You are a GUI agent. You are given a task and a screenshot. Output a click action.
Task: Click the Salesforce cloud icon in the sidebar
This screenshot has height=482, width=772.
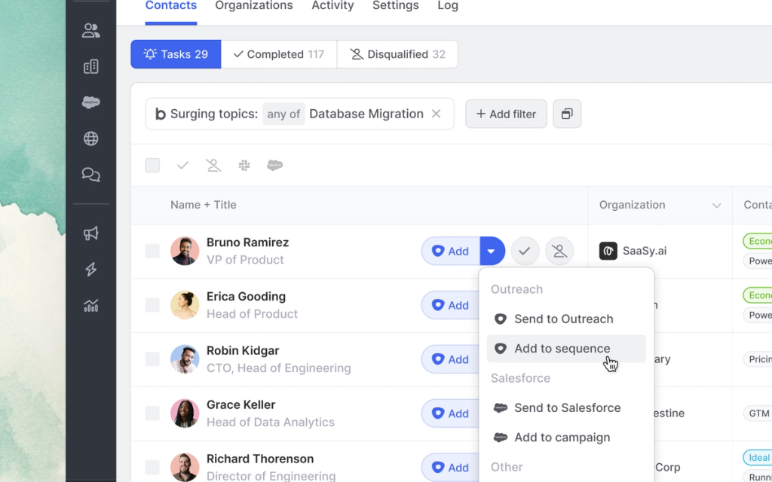tap(90, 102)
